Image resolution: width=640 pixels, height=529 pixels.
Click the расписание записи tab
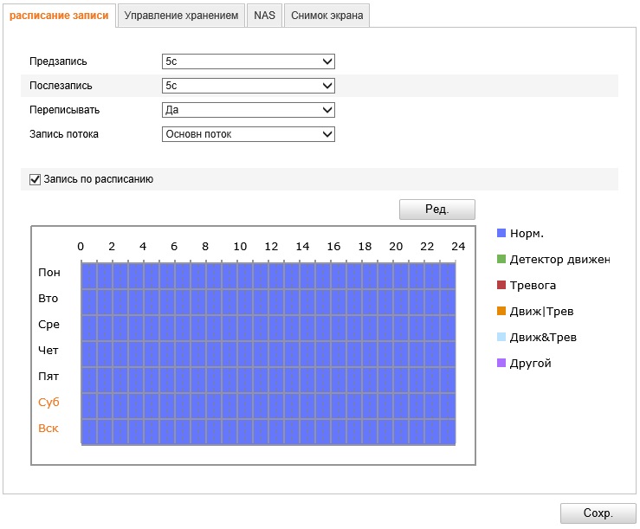59,15
